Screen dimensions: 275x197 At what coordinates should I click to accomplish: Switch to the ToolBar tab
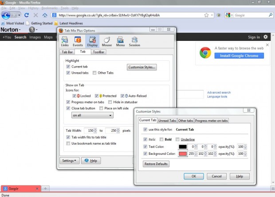coord(98,52)
